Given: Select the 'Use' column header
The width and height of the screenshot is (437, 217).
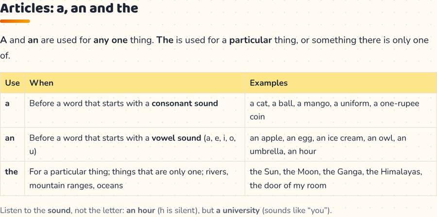Looking at the screenshot, I should pos(13,83).
